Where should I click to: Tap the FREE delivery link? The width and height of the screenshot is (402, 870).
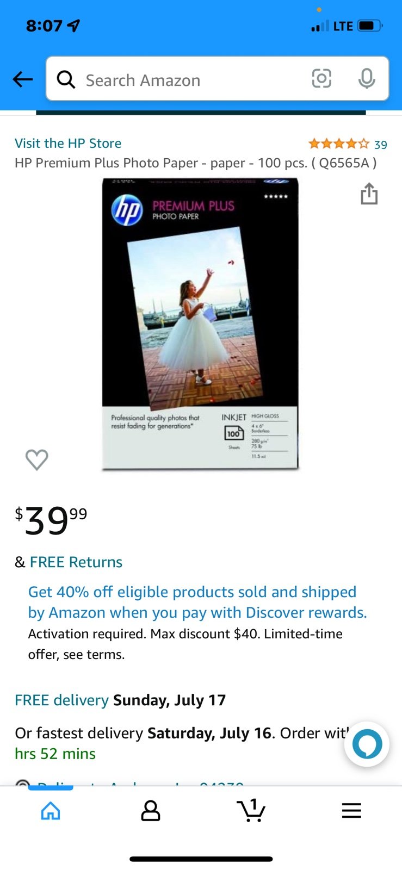coord(61,700)
